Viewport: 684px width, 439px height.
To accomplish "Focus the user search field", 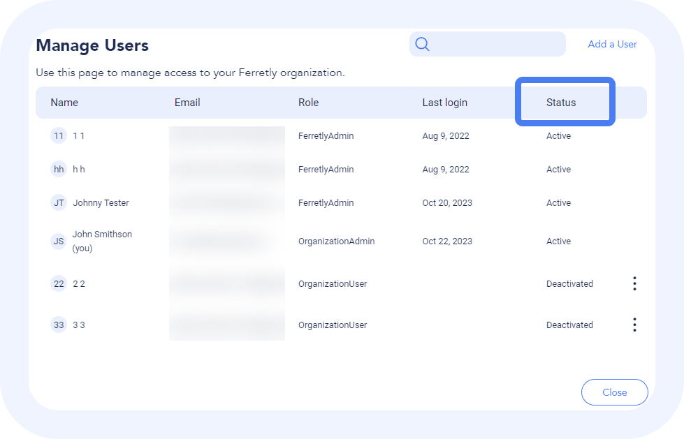I will (x=496, y=45).
